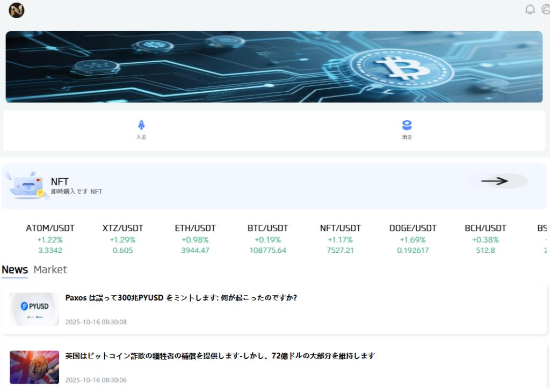
Task: Click the gold N logo icon
Action: [x=16, y=10]
